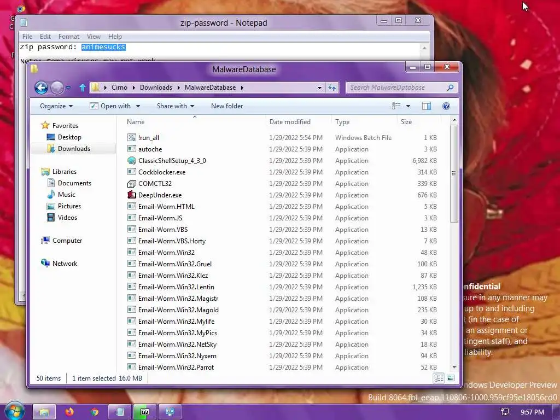Image resolution: width=560 pixels, height=420 pixels.
Task: Select the Email-Worm.Win32.Klez file
Action: pyautogui.click(x=173, y=276)
